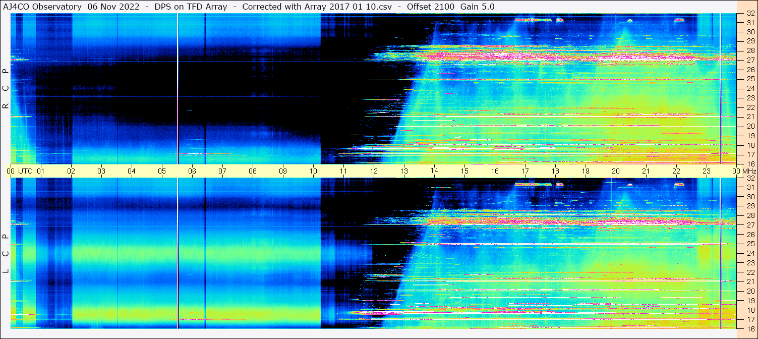Click the vertical R C P panel label
The width and height of the screenshot is (758, 339).
(6, 89)
